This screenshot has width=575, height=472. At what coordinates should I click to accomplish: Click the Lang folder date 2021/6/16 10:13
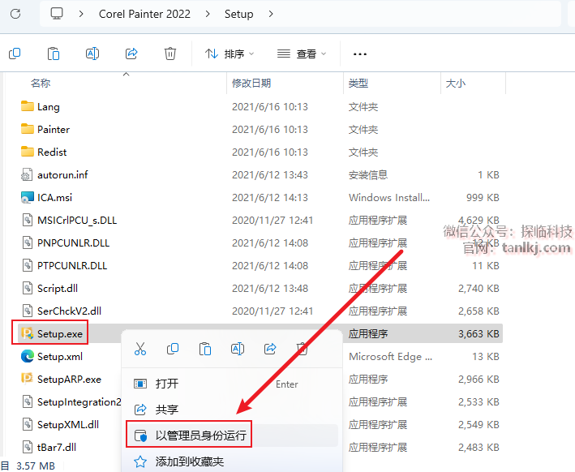[270, 107]
